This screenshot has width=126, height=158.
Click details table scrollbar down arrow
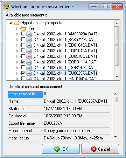point(115,137)
